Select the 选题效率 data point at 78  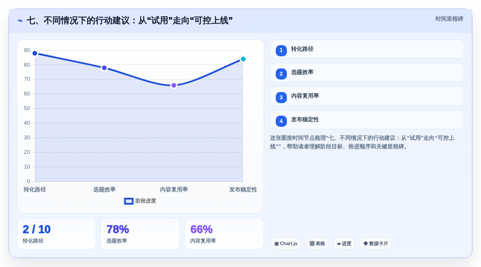click(104, 68)
